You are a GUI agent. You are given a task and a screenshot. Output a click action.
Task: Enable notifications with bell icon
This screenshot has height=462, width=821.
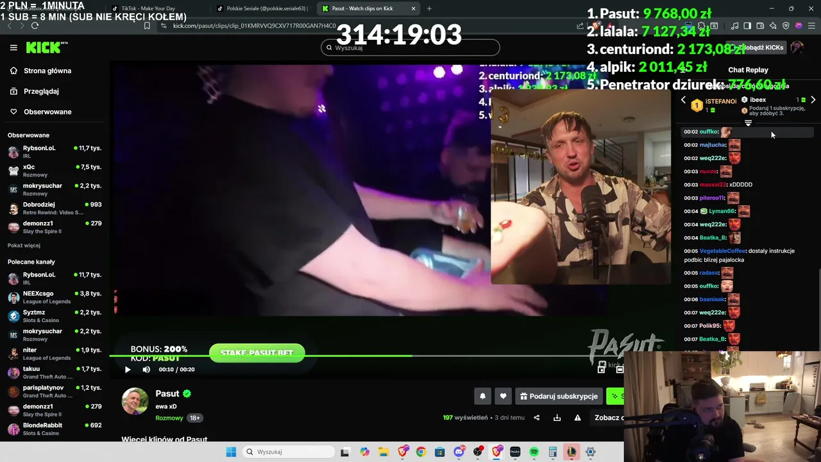482,397
